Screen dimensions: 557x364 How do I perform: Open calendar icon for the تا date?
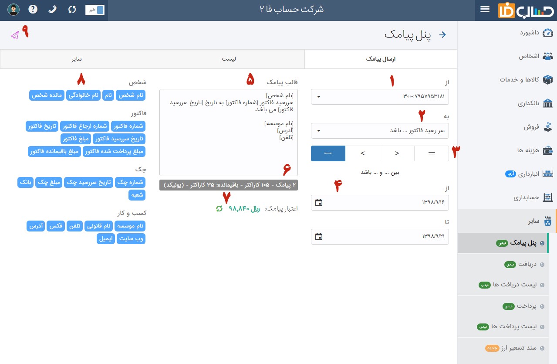pos(319,237)
